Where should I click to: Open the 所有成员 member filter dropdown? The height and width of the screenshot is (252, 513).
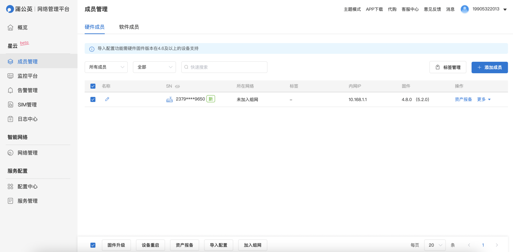(x=106, y=67)
